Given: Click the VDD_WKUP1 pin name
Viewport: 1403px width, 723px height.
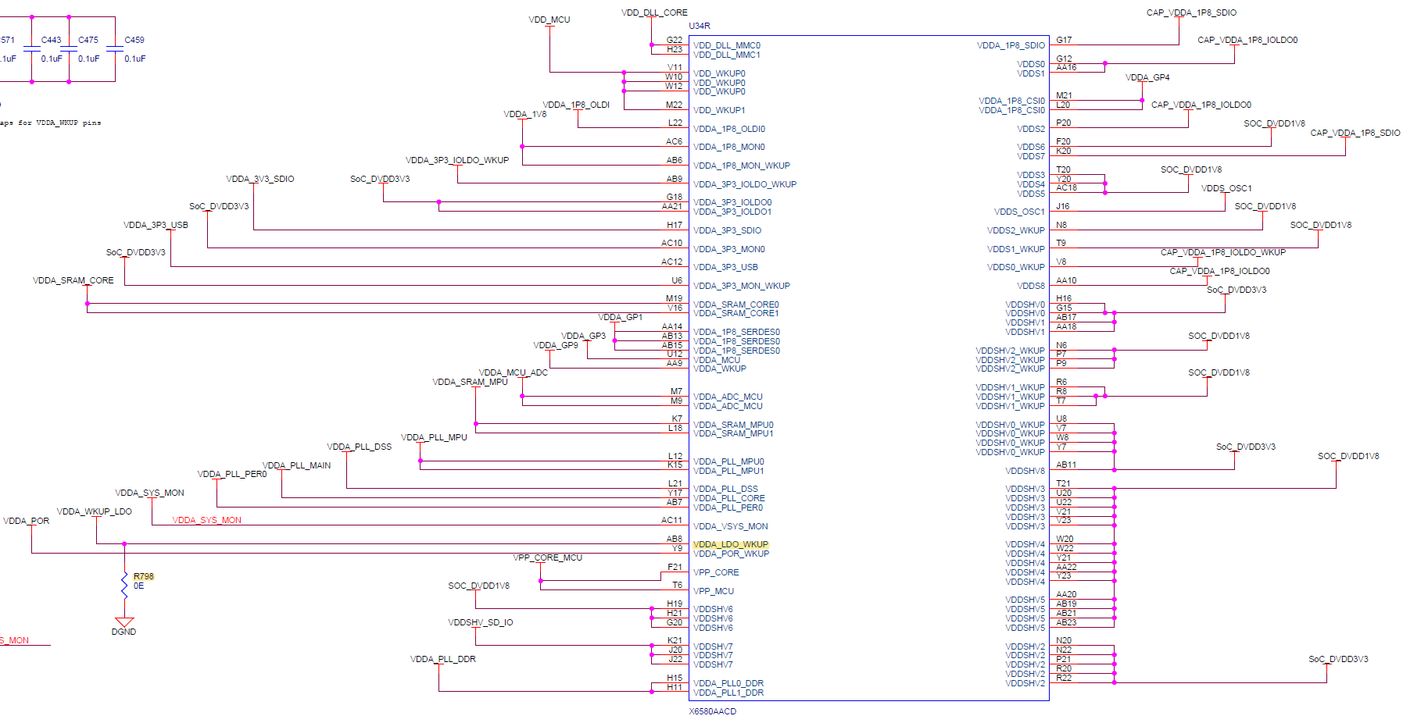Looking at the screenshot, I should [719, 110].
